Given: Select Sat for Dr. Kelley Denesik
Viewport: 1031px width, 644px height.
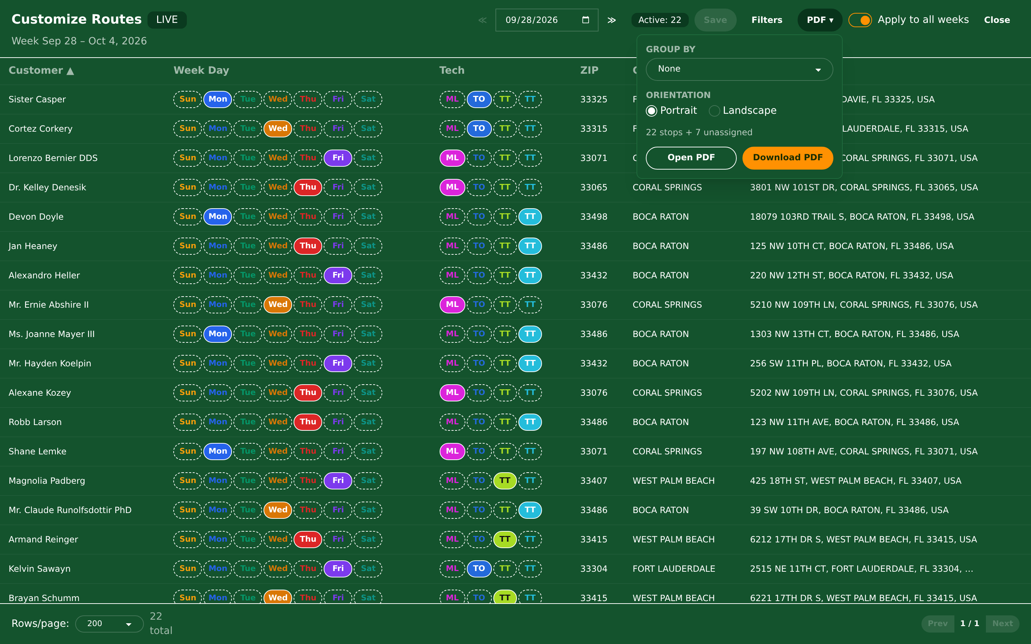Looking at the screenshot, I should (x=368, y=187).
